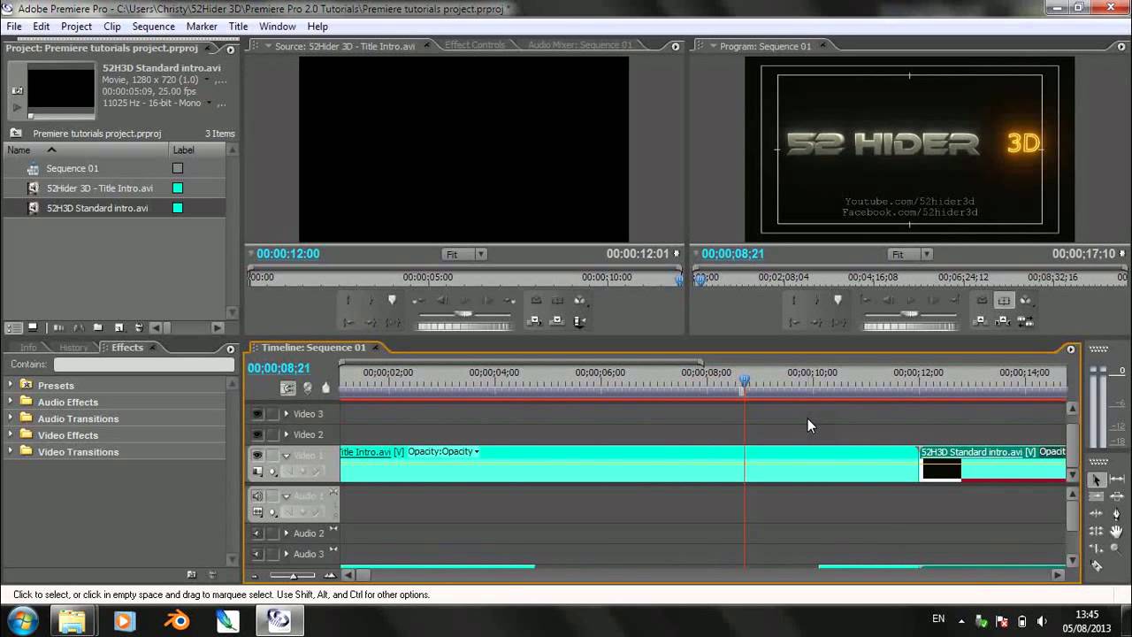Open the Marker menu

click(x=202, y=27)
